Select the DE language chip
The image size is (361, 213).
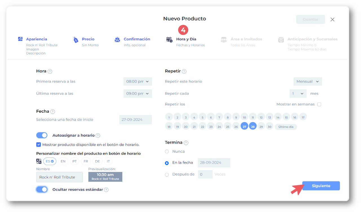pos(98,161)
